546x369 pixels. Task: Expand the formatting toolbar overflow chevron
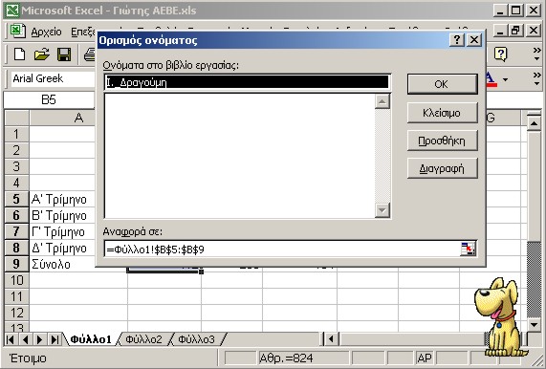(536, 78)
